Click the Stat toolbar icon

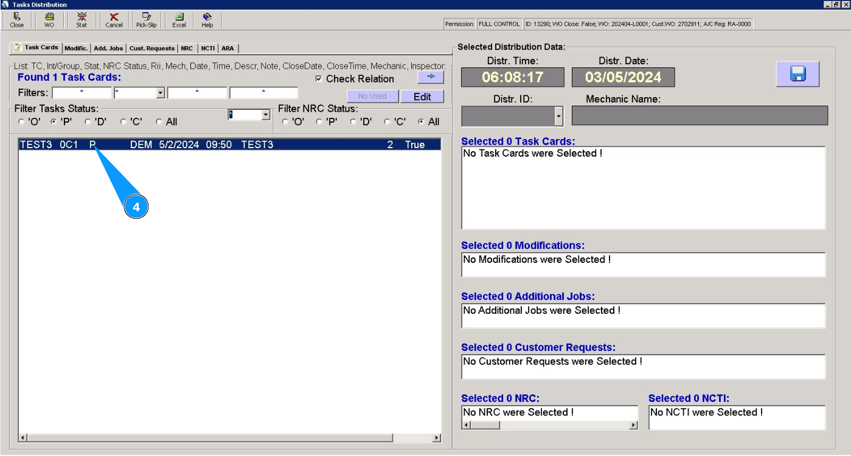[82, 20]
